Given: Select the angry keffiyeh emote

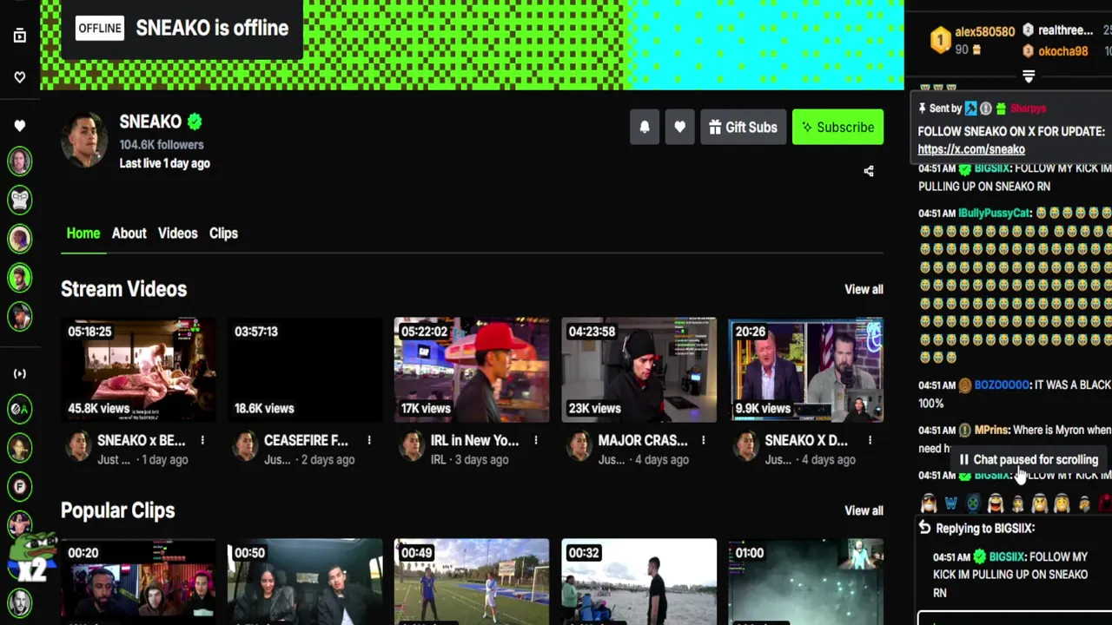Looking at the screenshot, I should point(1040,503).
